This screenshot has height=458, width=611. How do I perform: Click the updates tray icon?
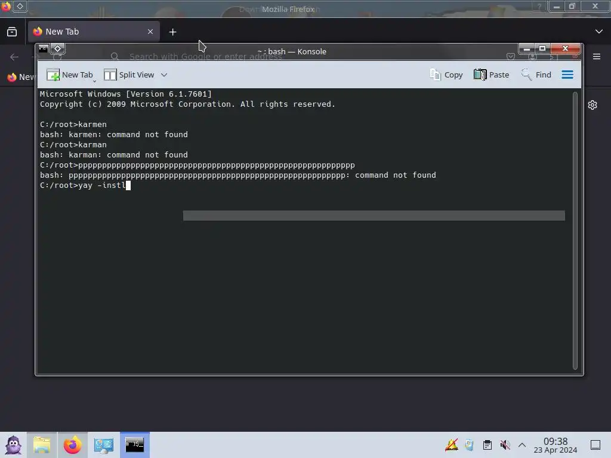click(x=469, y=445)
